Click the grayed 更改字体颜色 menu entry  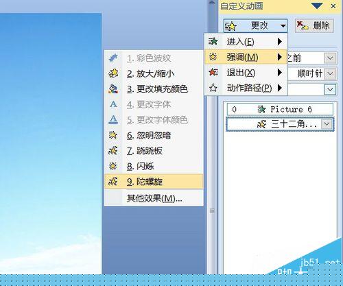[154, 120]
